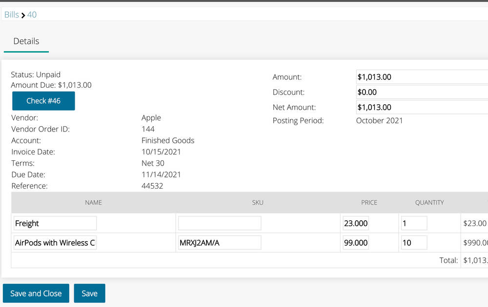
Task: Select the Freight price field 23.000
Action: pyautogui.click(x=356, y=223)
